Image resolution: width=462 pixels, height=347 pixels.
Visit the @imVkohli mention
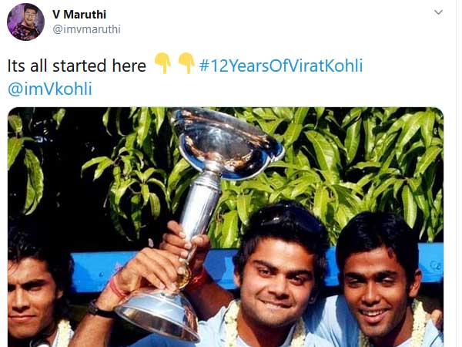(x=50, y=89)
